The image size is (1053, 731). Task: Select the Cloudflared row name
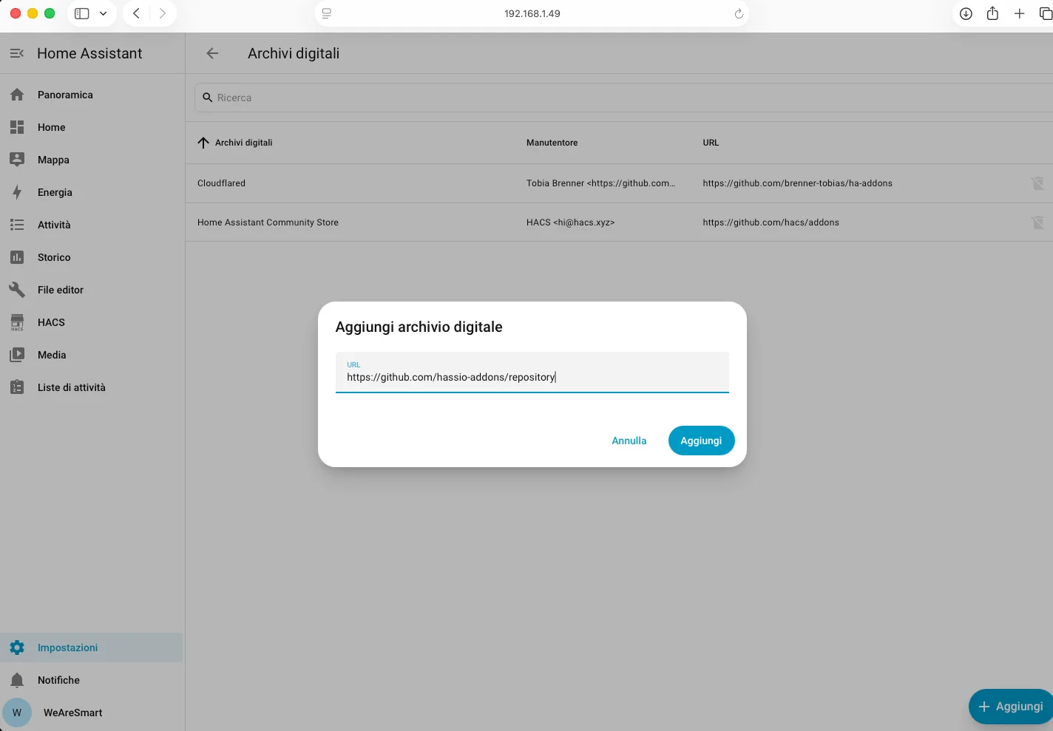(221, 183)
